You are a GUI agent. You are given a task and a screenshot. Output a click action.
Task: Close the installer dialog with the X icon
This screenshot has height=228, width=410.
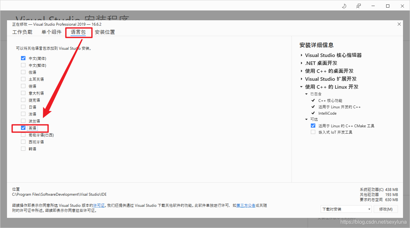click(399, 24)
